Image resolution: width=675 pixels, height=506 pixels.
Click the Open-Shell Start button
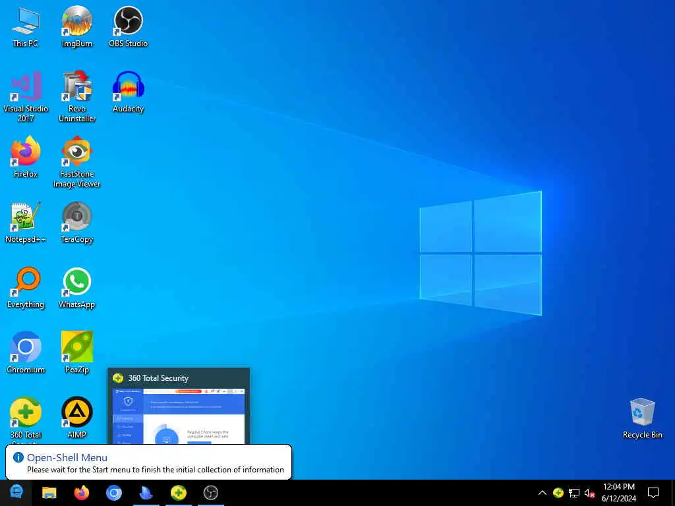(16, 492)
